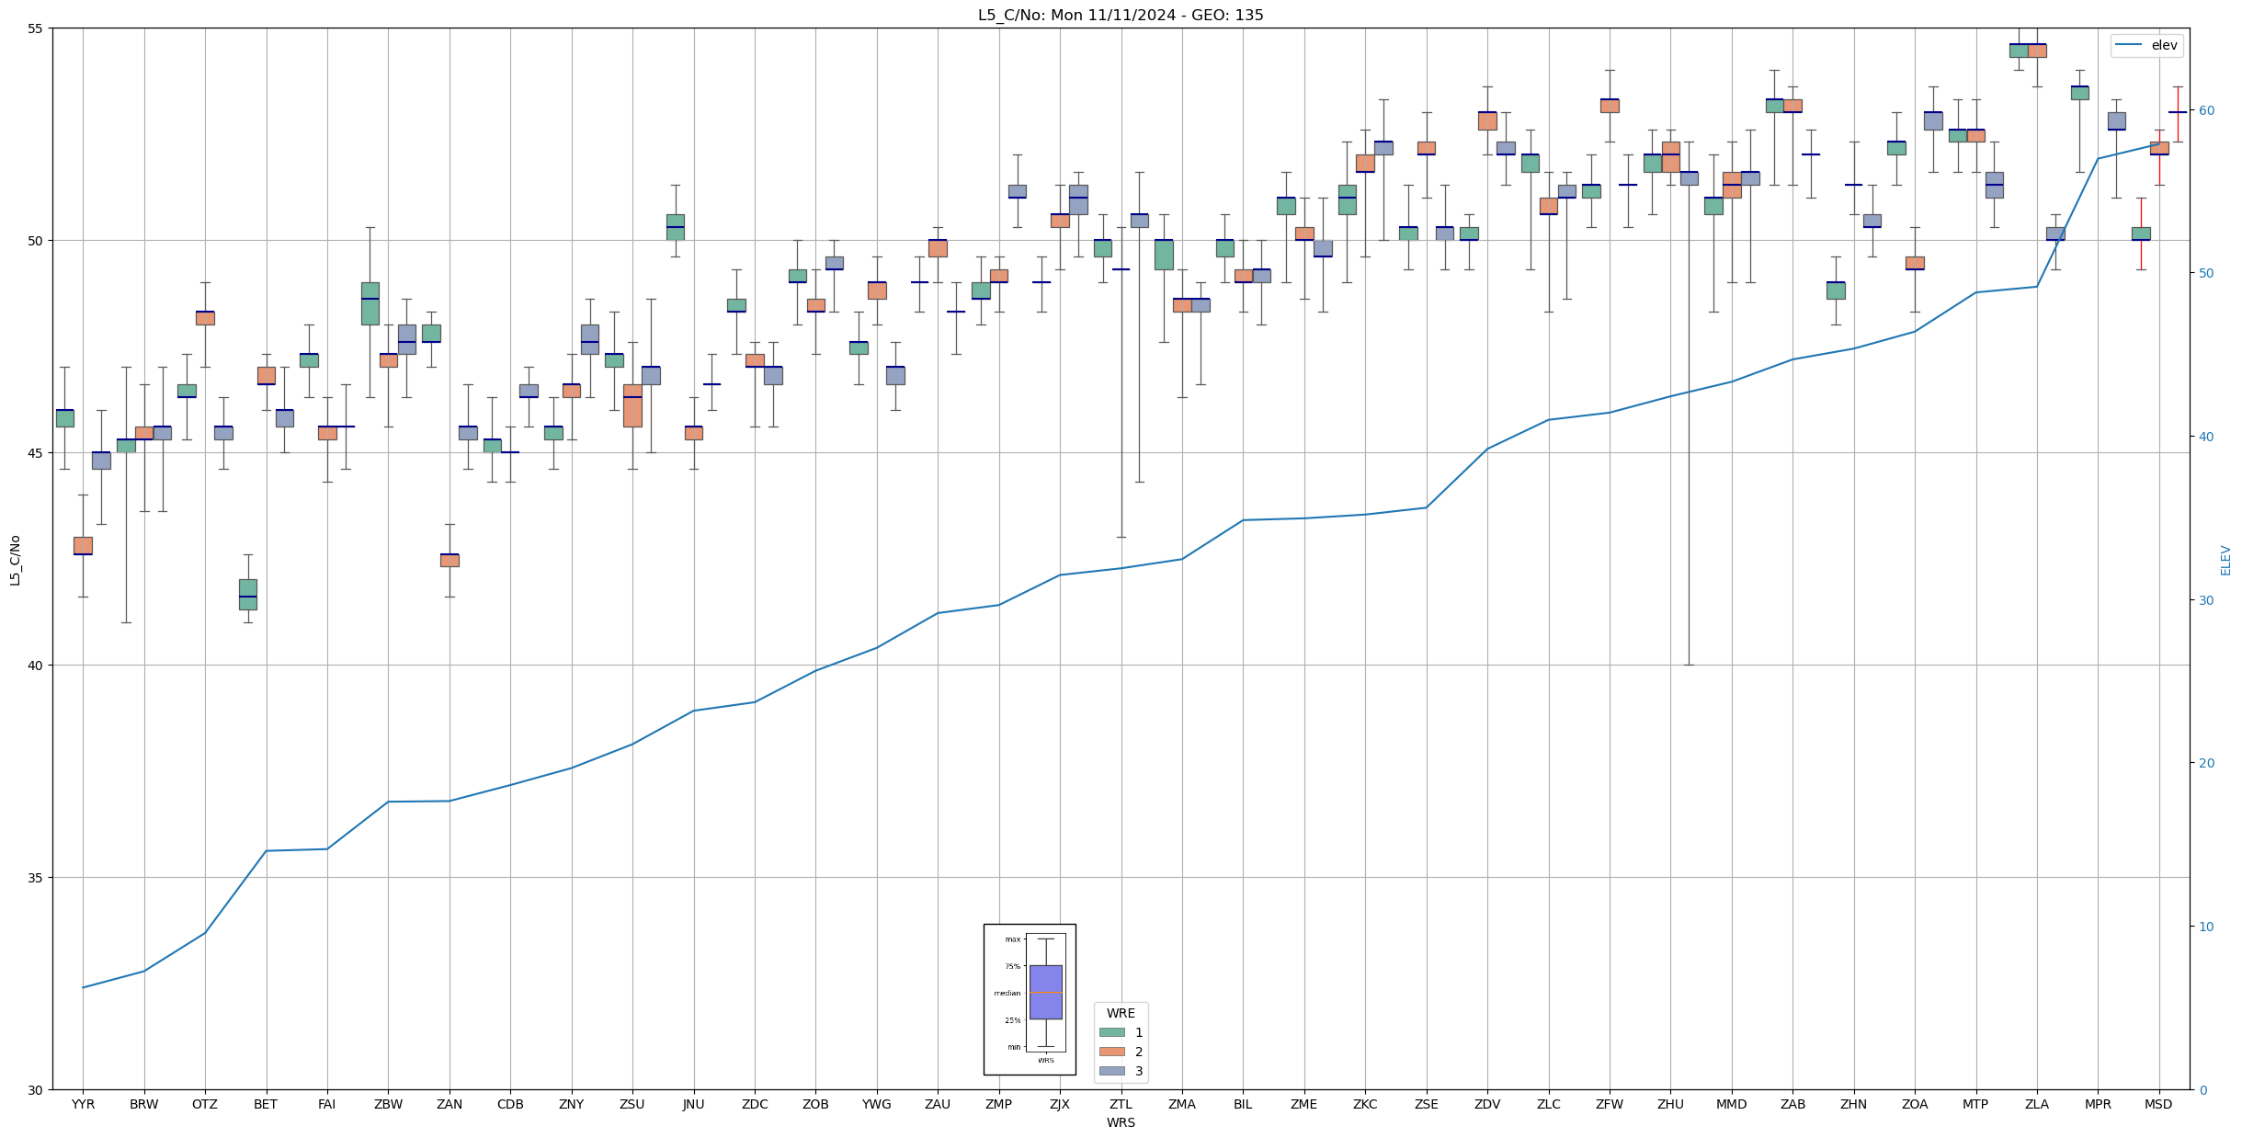This screenshot has height=1138, width=2242.
Task: Click x-axis tick label MMD
Action: click(x=1732, y=1104)
